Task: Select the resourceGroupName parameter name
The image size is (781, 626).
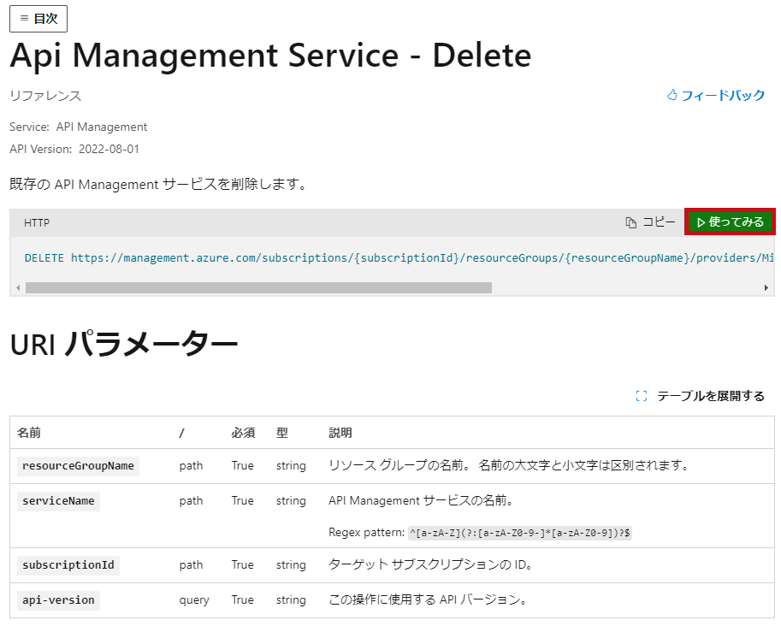Action: pos(78,466)
